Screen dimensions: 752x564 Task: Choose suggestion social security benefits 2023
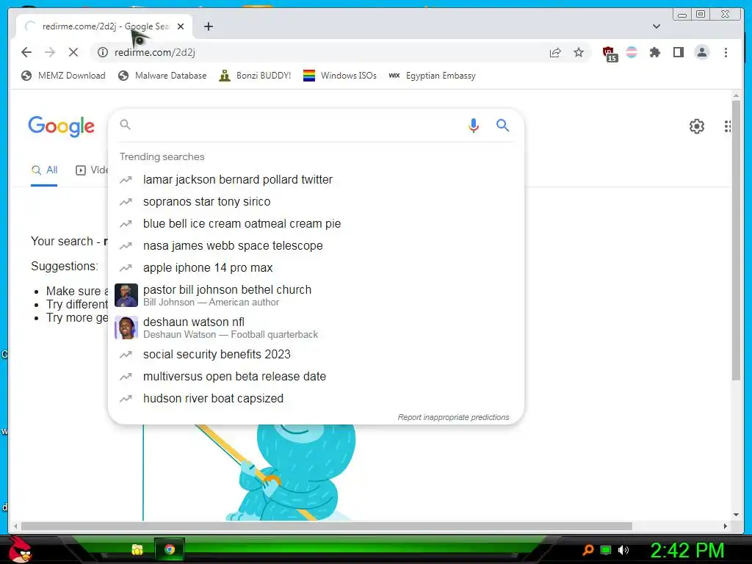pyautogui.click(x=217, y=355)
